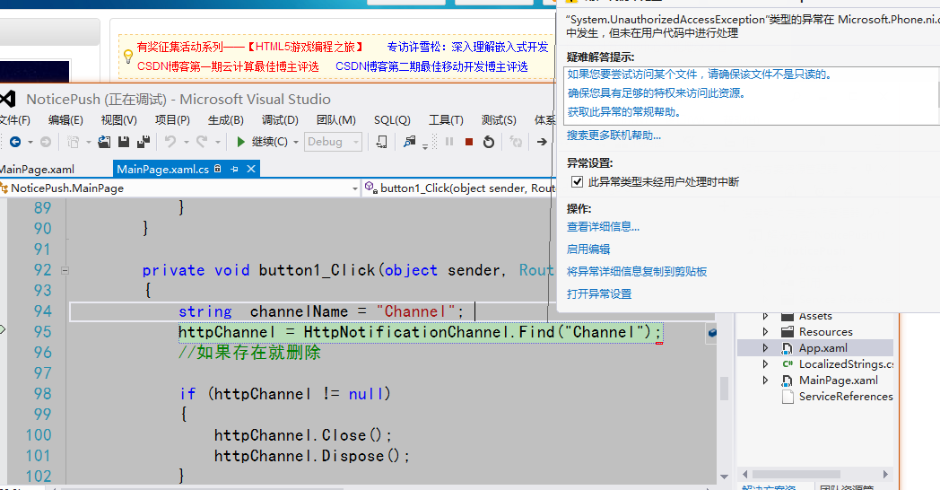Click the pin icon on the MainPage.xaml.cs tab
The height and width of the screenshot is (490, 940).
click(x=234, y=169)
